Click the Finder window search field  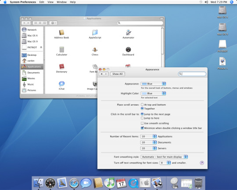point(140,23)
